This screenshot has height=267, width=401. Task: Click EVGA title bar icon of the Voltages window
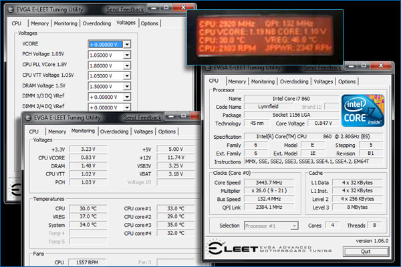click(11, 10)
